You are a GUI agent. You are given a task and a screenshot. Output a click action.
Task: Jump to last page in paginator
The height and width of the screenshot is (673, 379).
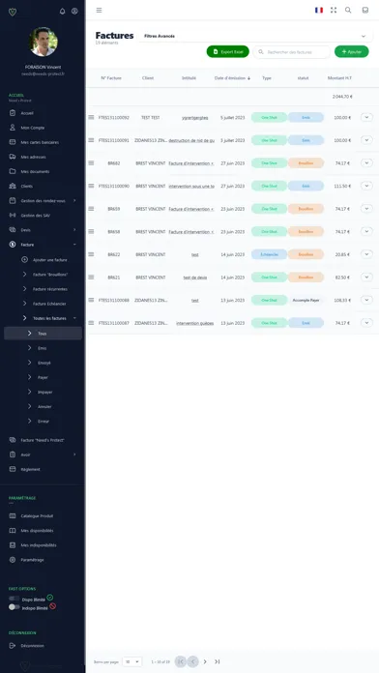[x=218, y=661]
